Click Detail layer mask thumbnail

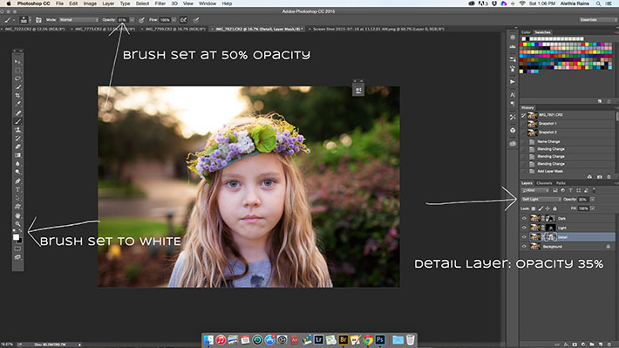[x=552, y=237]
